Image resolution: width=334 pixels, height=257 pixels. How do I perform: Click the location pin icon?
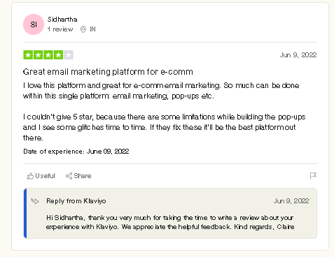[x=83, y=29]
